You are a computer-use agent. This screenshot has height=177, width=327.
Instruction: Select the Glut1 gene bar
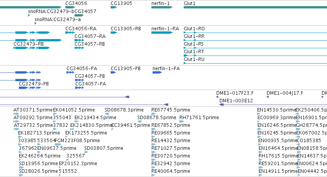pyautogui.click(x=255, y=7)
